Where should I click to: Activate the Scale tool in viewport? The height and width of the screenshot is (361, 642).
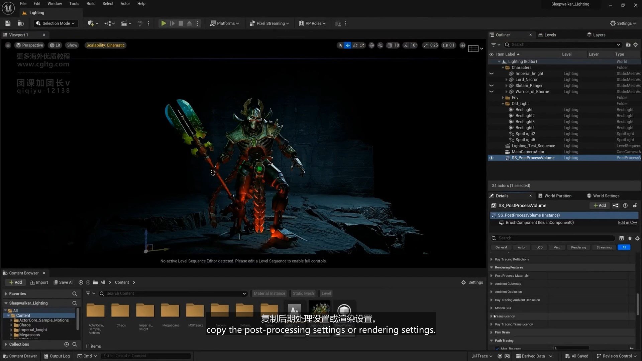point(362,45)
